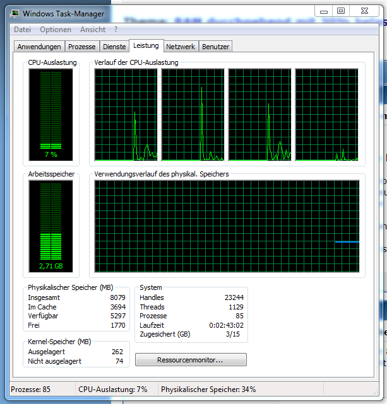Switch to the Anwendungen tab
Image resolution: width=387 pixels, height=404 pixels.
click(x=39, y=47)
